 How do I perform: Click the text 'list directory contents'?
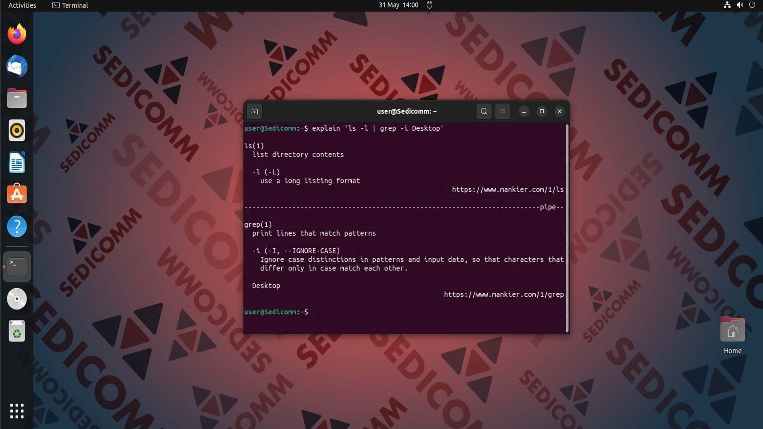click(x=298, y=155)
